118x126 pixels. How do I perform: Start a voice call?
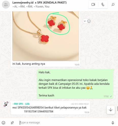[x=103, y=5]
